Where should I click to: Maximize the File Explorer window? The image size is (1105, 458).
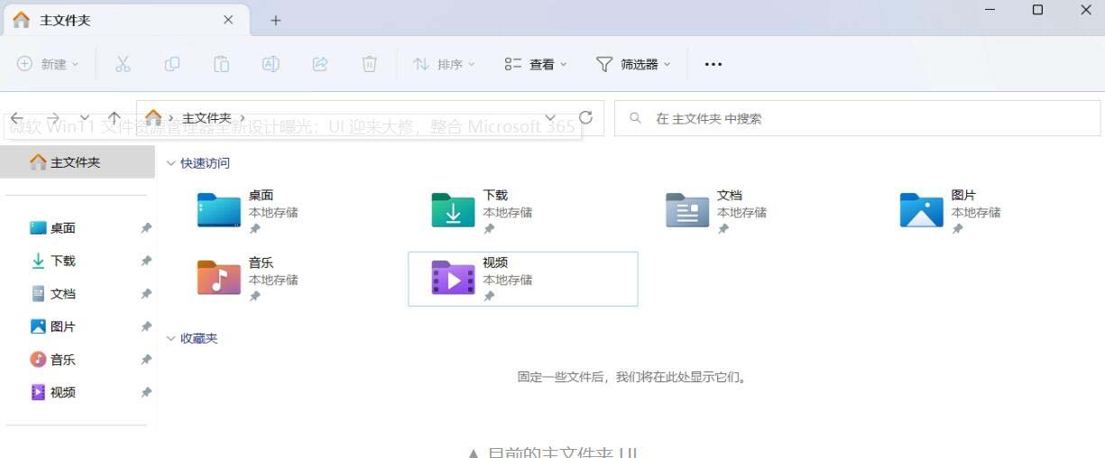click(x=1037, y=10)
